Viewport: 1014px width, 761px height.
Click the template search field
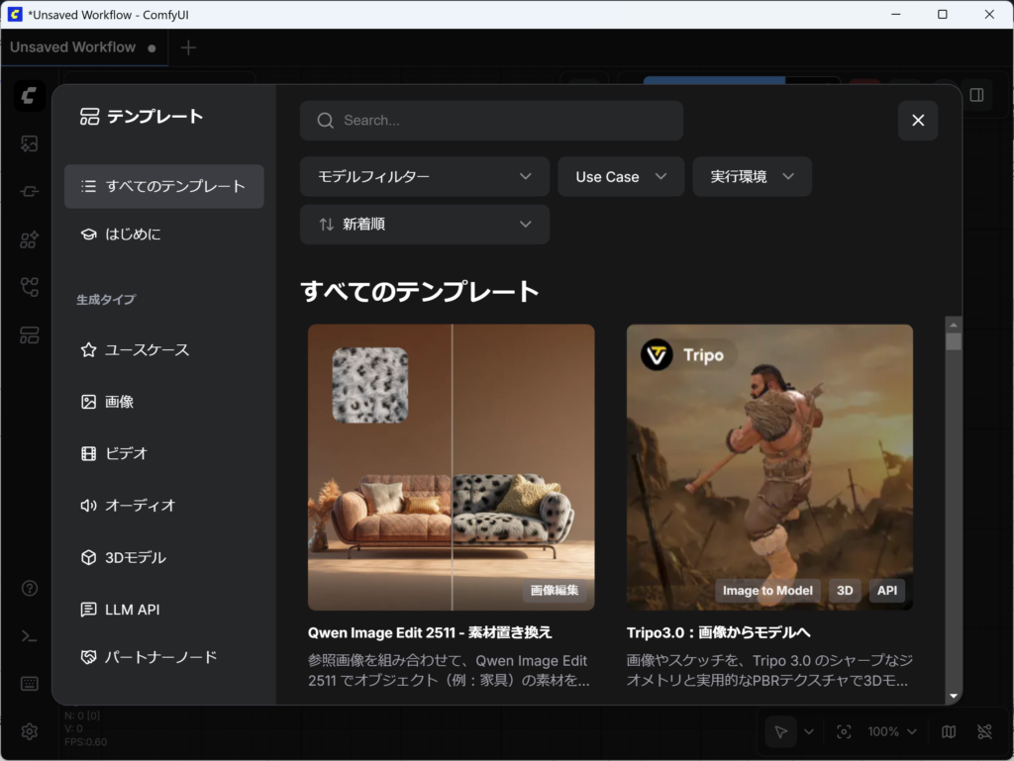tap(491, 121)
